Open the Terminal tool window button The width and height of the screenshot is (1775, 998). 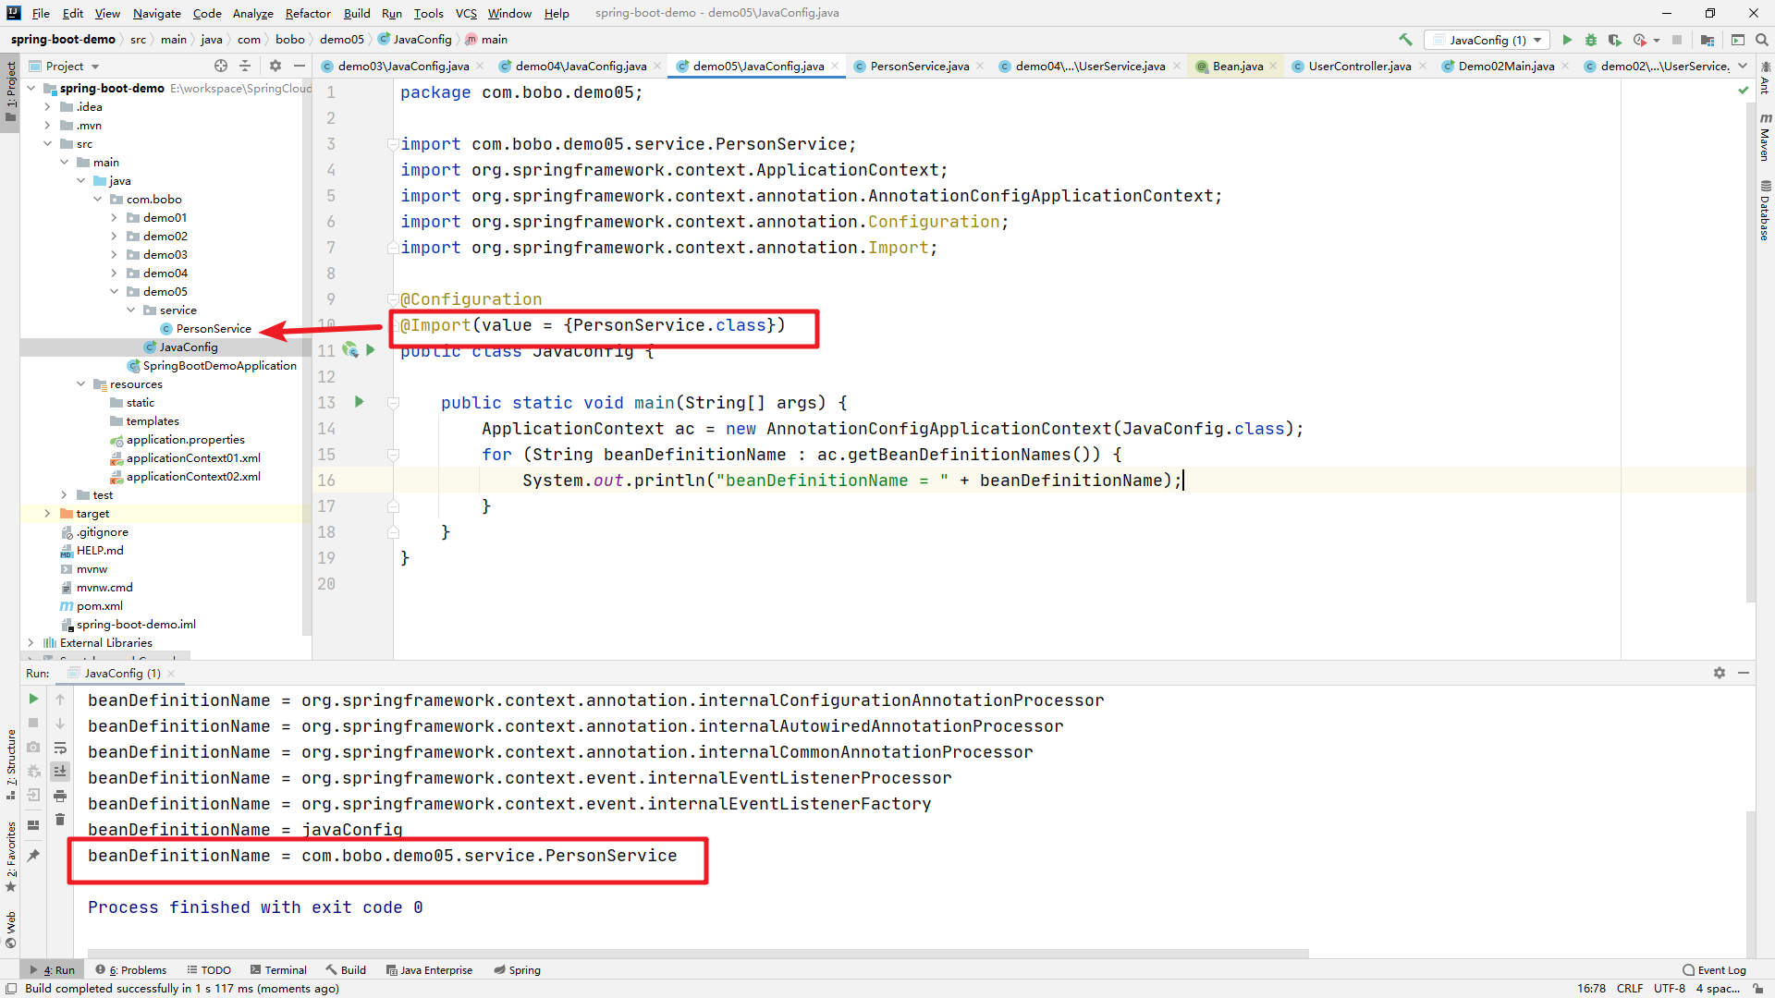click(x=278, y=969)
